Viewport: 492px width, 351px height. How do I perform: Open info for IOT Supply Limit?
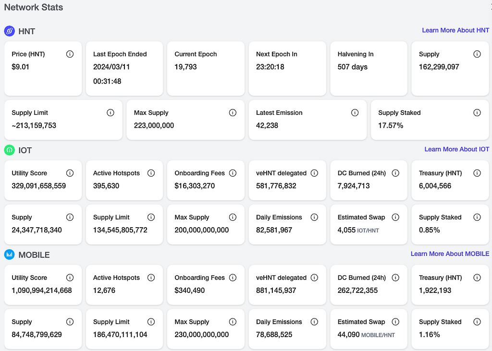coord(151,217)
